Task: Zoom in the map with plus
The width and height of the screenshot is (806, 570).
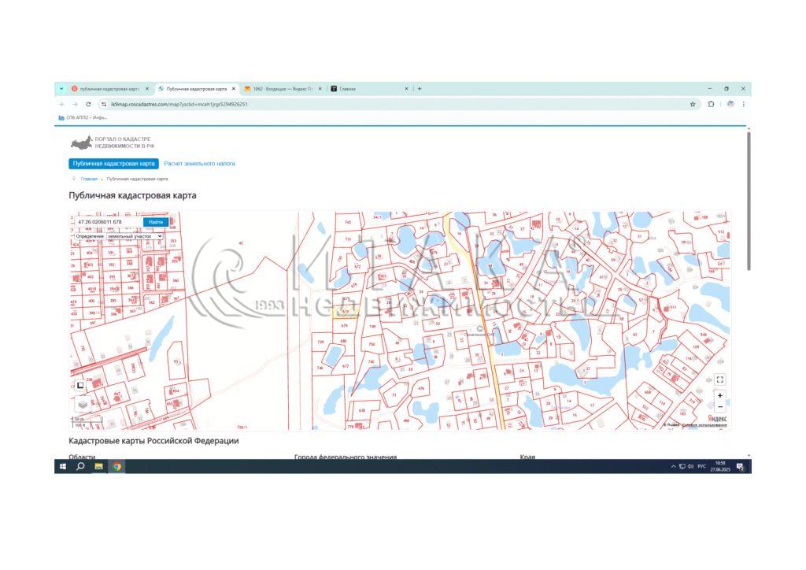Action: point(720,396)
